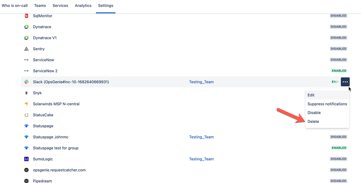The image size is (361, 183).
Task: Click the Snyk integration icon
Action: tap(26, 93)
